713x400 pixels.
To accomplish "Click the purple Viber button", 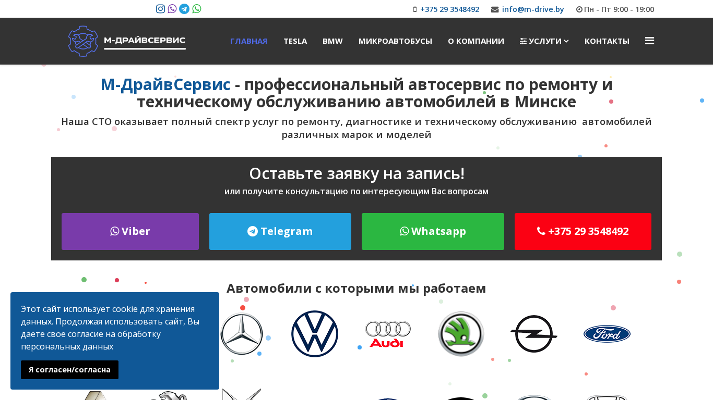I will coord(130,231).
